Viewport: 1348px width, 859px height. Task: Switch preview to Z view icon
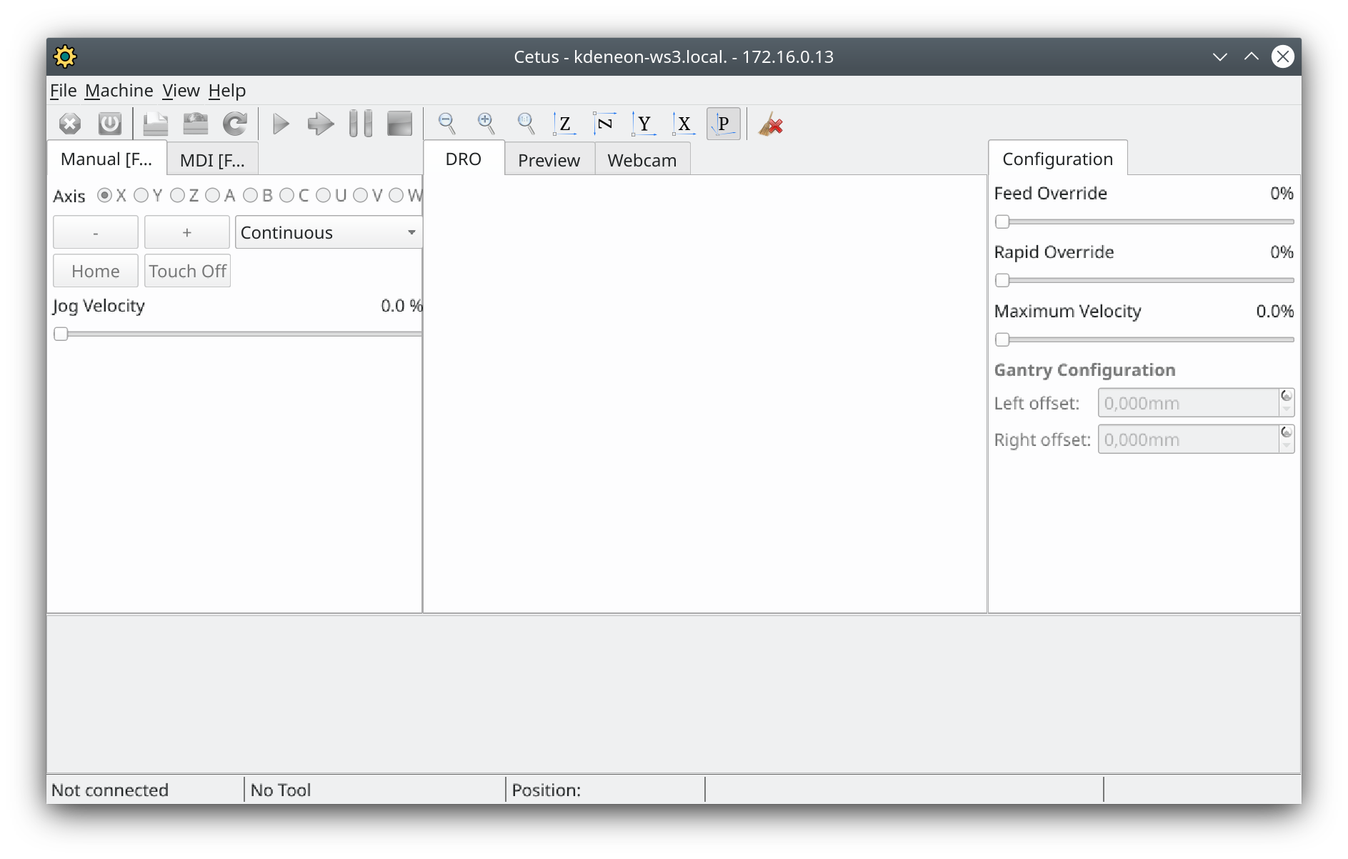pyautogui.click(x=565, y=123)
